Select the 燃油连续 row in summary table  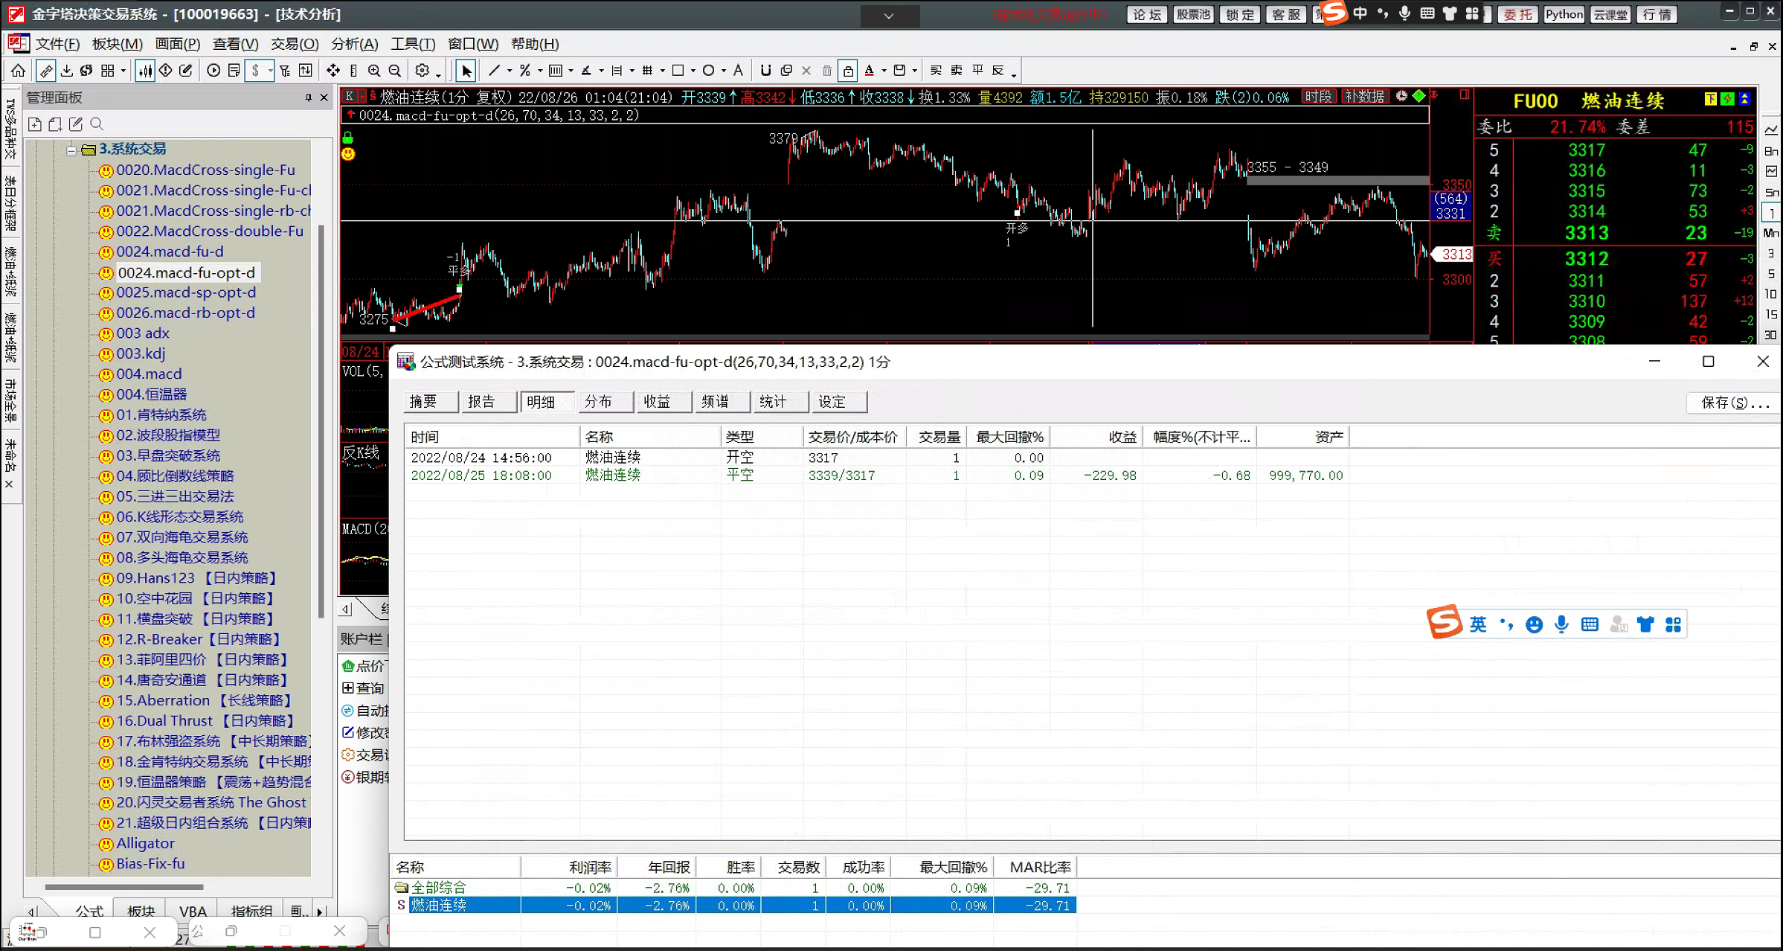735,905
